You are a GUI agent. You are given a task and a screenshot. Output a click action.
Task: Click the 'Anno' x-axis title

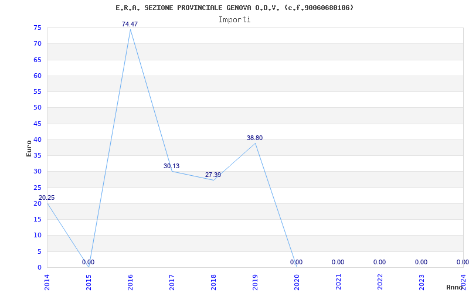point(455,287)
